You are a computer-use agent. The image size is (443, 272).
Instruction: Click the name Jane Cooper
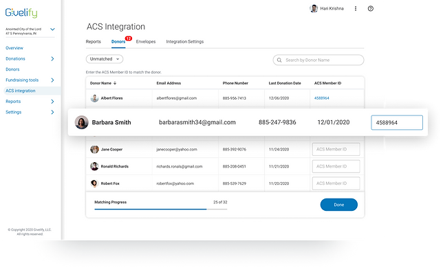pyautogui.click(x=111, y=149)
